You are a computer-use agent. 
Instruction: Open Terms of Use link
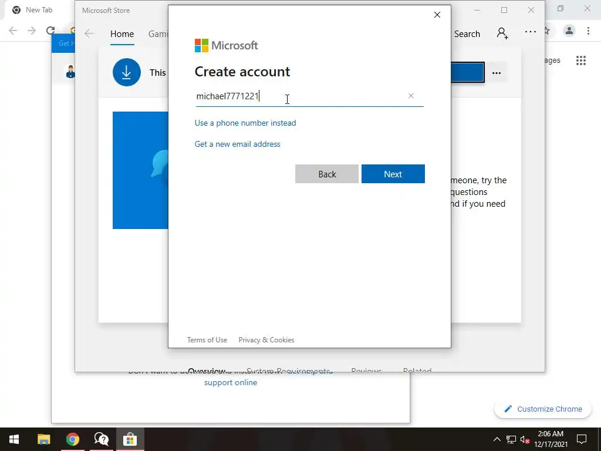click(207, 340)
